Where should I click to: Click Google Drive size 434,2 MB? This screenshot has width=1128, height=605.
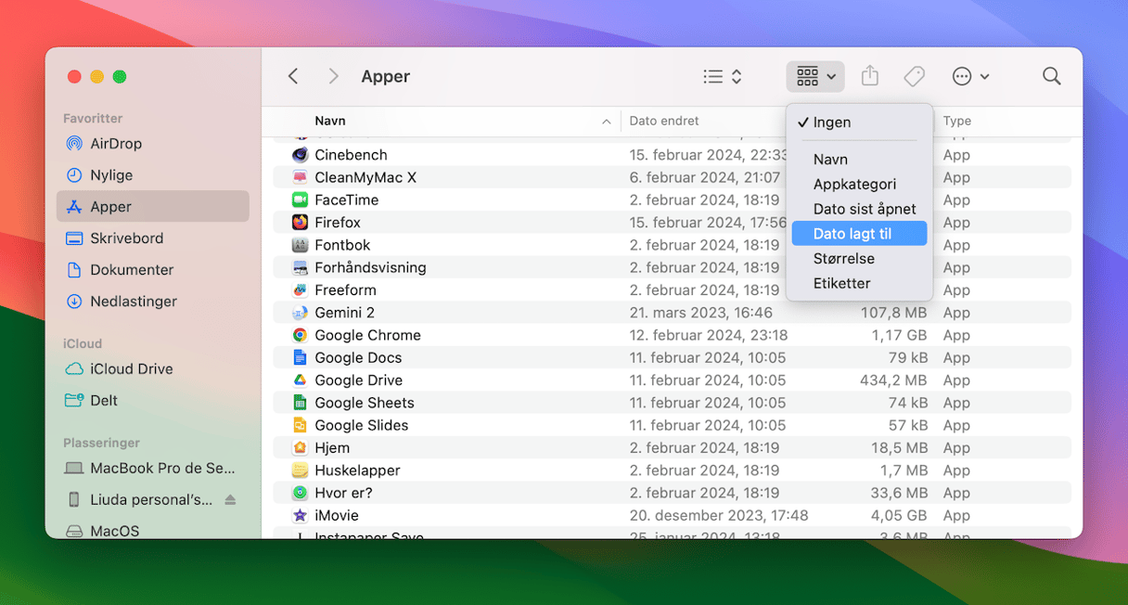893,380
